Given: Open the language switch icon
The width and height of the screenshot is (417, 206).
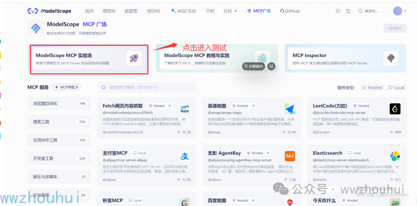Looking at the screenshot, I should click(348, 11).
